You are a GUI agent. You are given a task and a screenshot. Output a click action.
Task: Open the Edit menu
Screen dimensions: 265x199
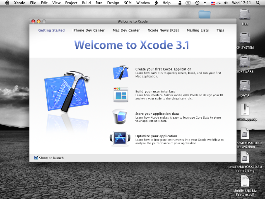pos(44,3)
